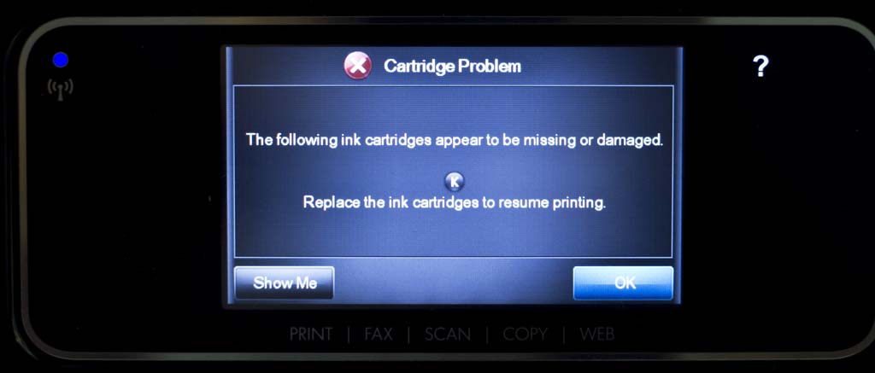Select the FAX label below the screen

379,335
